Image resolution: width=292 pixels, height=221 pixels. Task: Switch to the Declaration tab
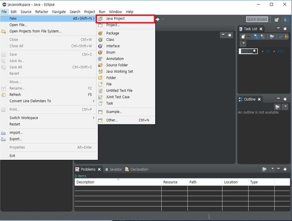point(137,169)
